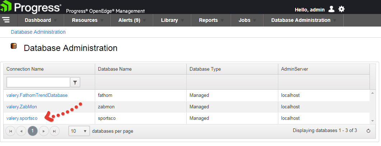Open the valery.ZabMon connection
Image resolution: width=381 pixels, height=146 pixels.
[x=22, y=107]
